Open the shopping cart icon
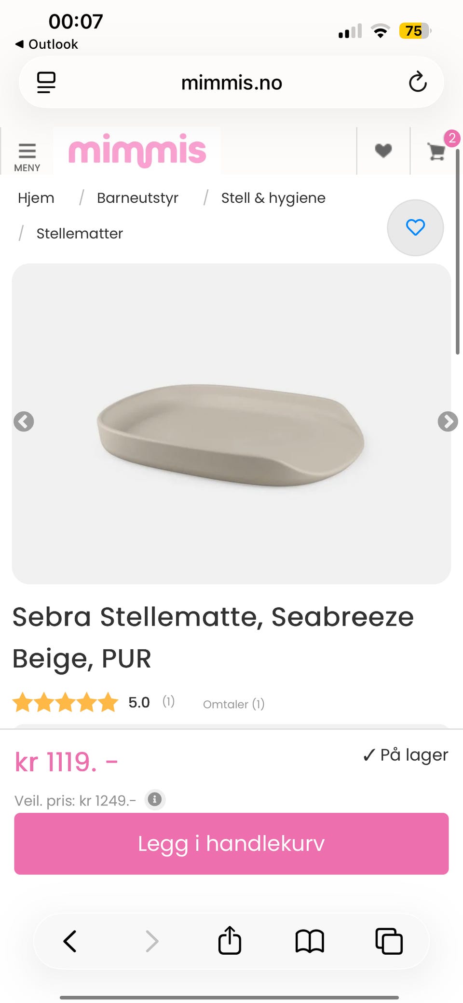The width and height of the screenshot is (463, 1003). pyautogui.click(x=436, y=152)
